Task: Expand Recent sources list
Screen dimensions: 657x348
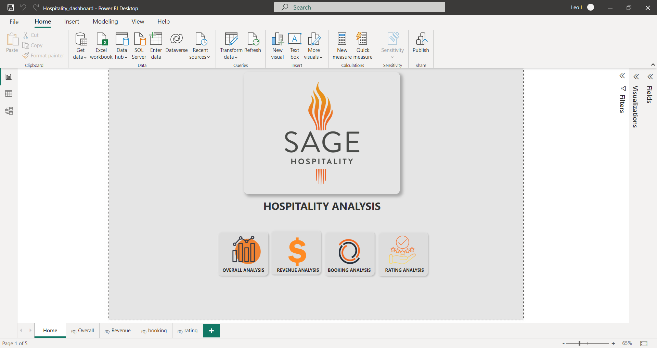Action: coord(200,46)
